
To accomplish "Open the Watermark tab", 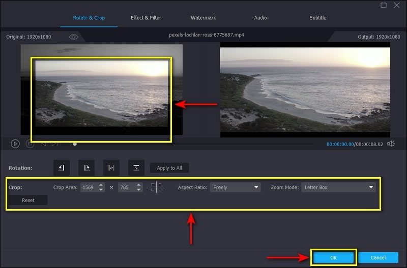I will click(203, 18).
